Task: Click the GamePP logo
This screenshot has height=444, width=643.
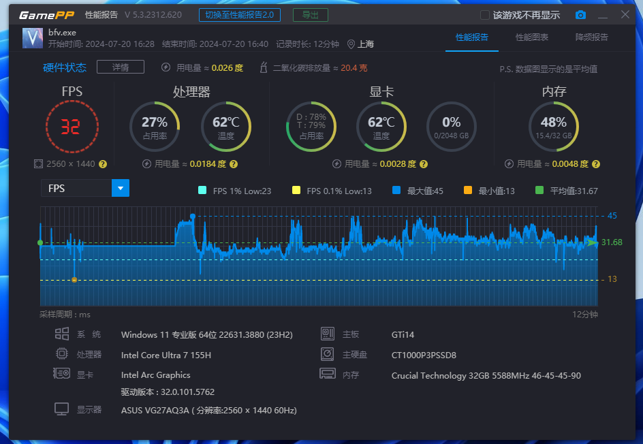Action: (x=46, y=15)
